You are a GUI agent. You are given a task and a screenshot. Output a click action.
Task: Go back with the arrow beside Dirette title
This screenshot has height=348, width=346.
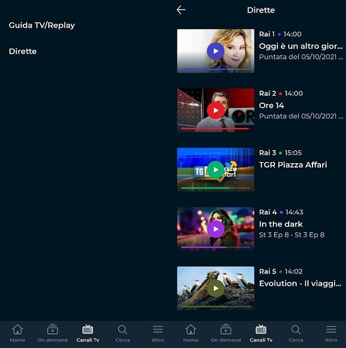[x=181, y=10]
